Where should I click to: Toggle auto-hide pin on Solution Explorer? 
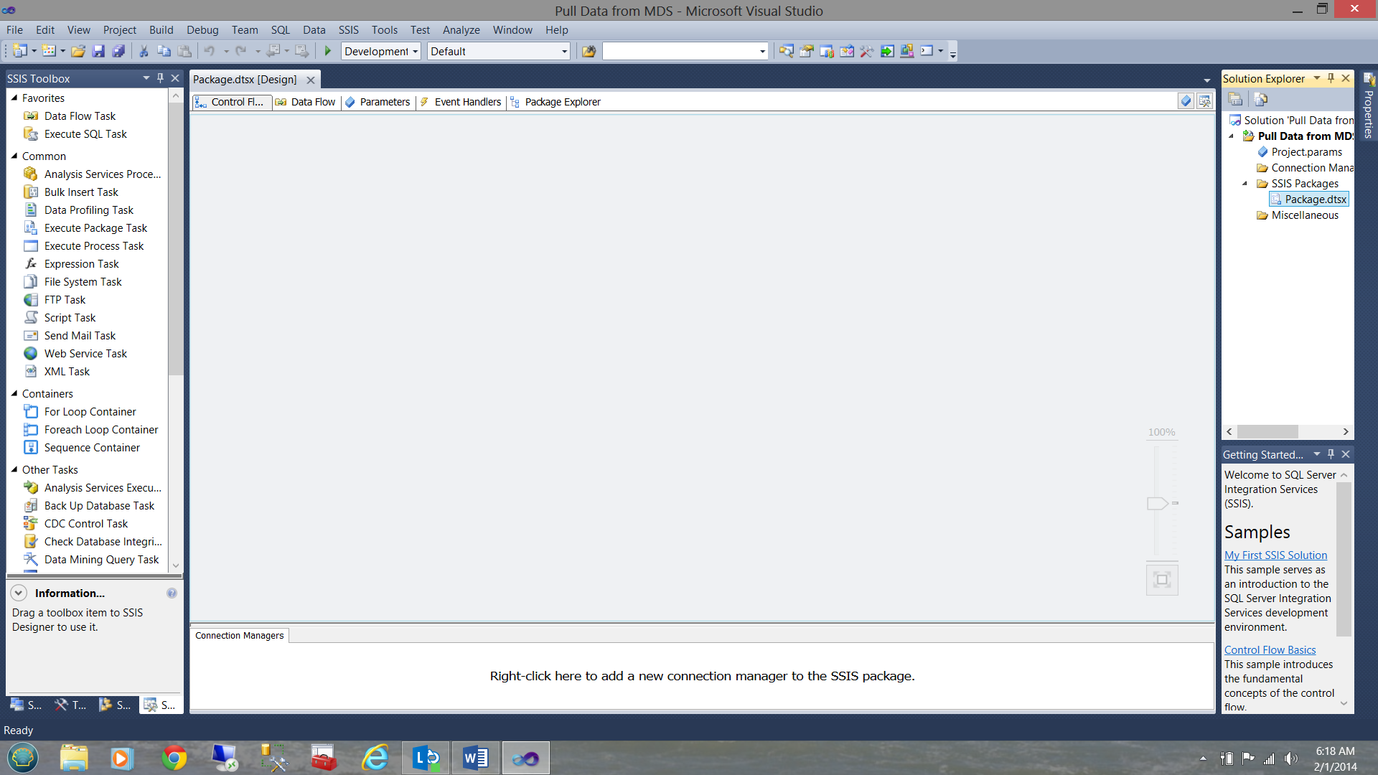tap(1331, 78)
